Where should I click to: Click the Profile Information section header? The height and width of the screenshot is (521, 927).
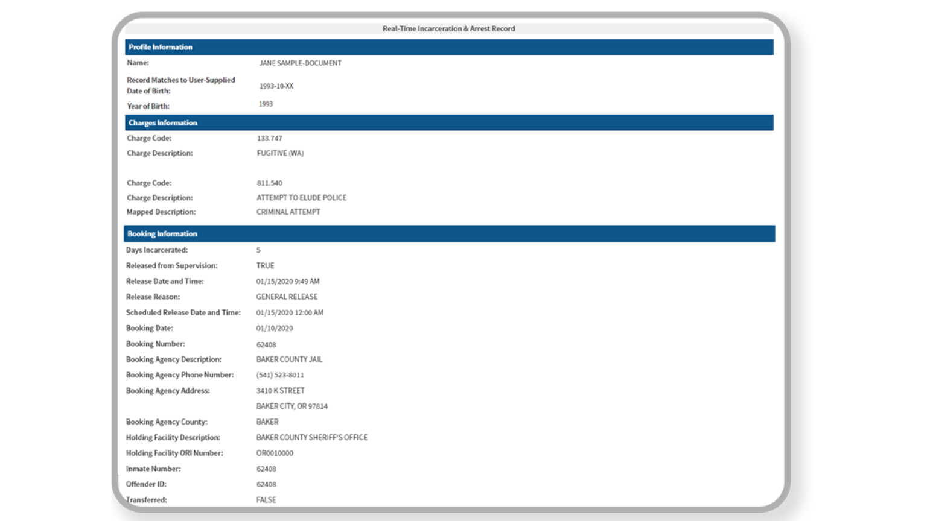[x=161, y=47]
